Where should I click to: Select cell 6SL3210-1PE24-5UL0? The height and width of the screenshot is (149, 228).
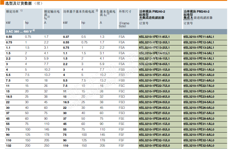(x=155, y=102)
